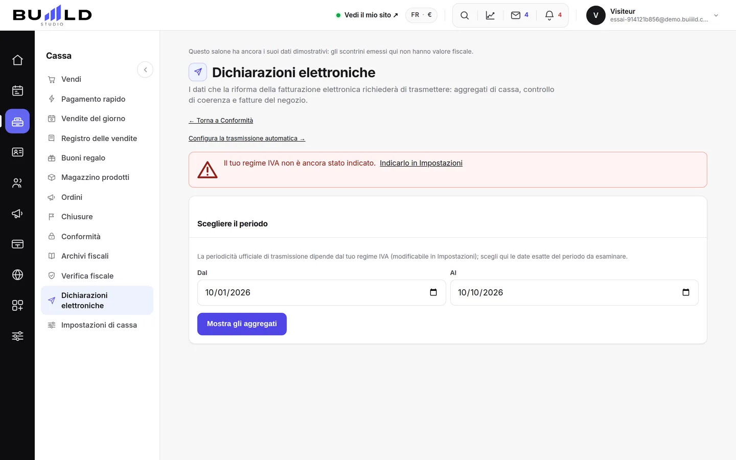Open the home icon in left rail
Screen dimensions: 736x460
[17, 60]
